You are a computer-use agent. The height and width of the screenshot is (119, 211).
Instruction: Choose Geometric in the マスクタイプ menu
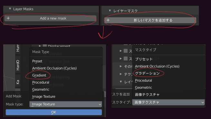point(143,87)
